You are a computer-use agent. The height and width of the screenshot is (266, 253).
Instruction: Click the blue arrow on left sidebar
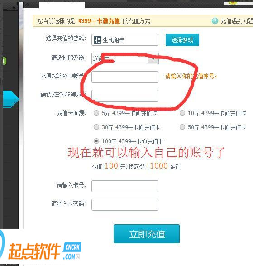[11, 99]
